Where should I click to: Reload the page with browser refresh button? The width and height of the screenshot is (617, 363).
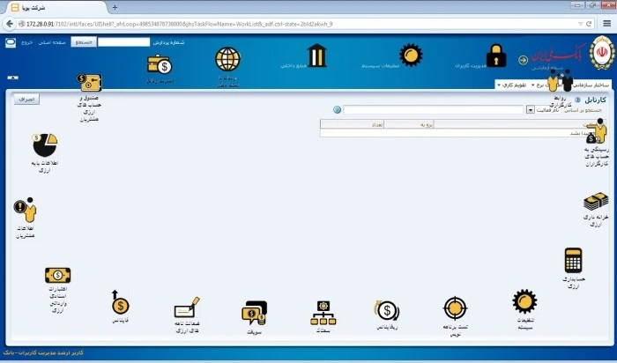click(589, 24)
